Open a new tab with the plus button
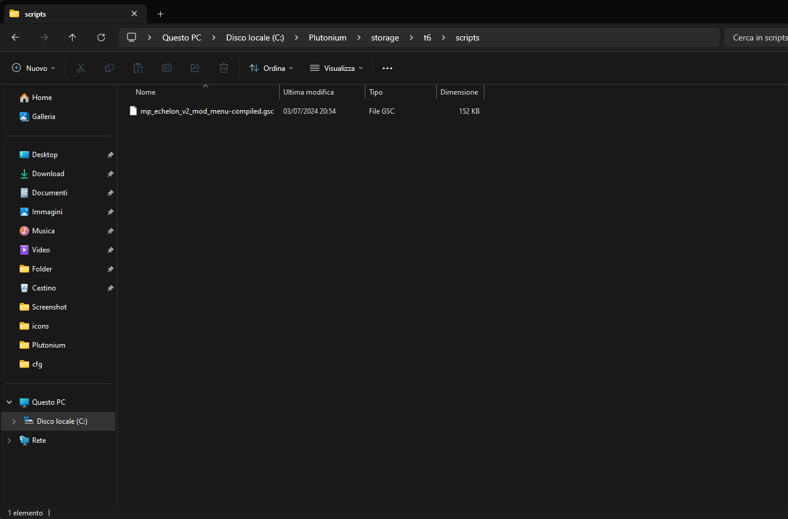 160,14
